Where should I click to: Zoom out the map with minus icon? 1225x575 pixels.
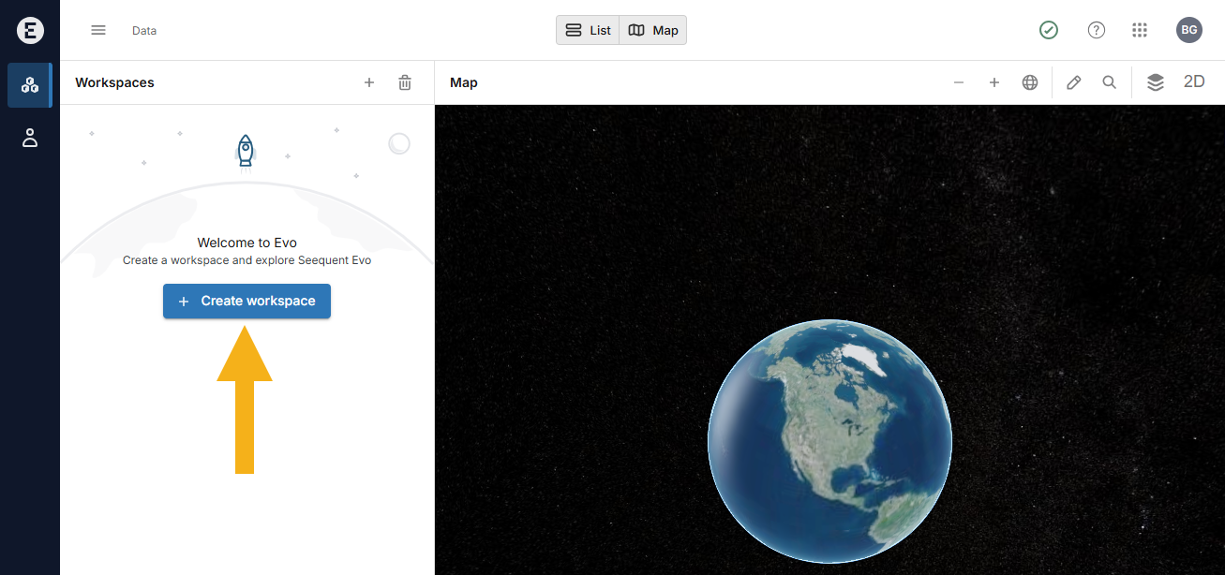tap(959, 82)
